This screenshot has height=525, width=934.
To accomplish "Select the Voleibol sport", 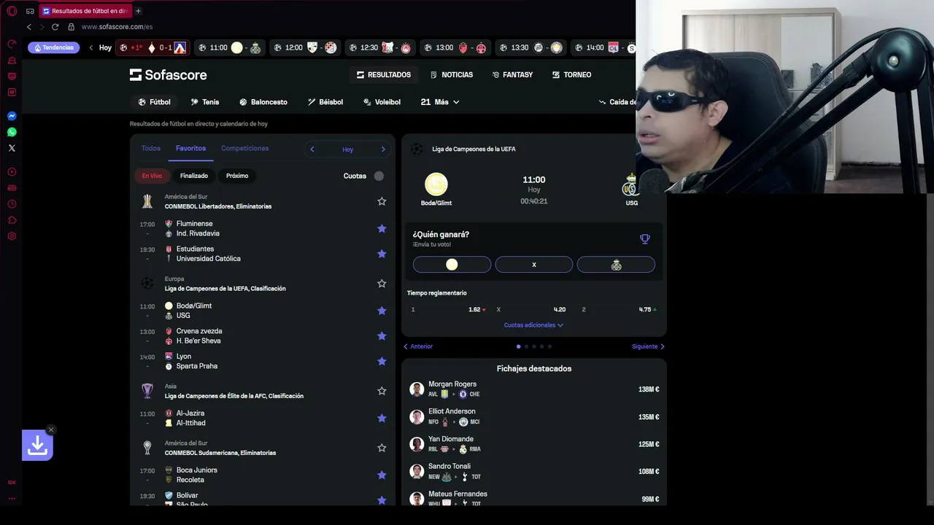I will (x=382, y=102).
